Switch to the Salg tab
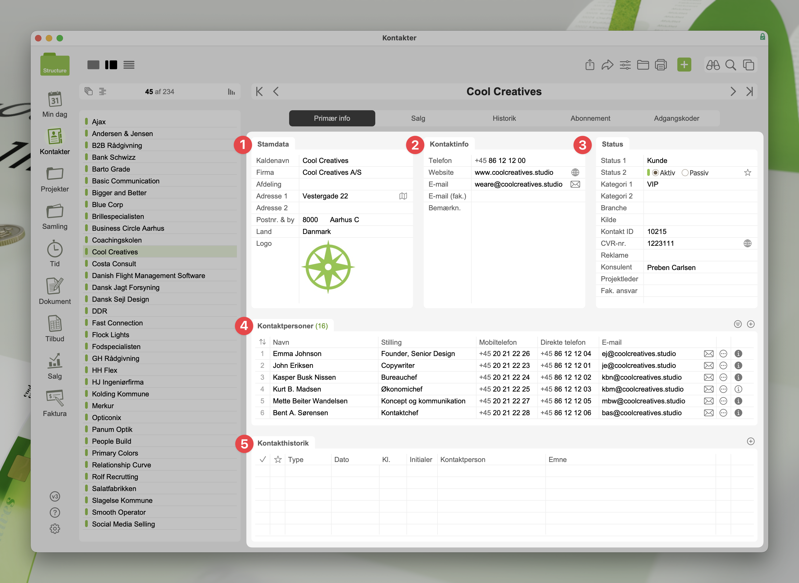 (x=418, y=119)
